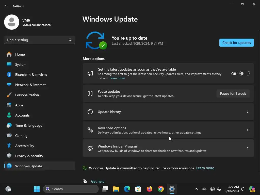Click the Accounts person icon in sidebar

9,115
